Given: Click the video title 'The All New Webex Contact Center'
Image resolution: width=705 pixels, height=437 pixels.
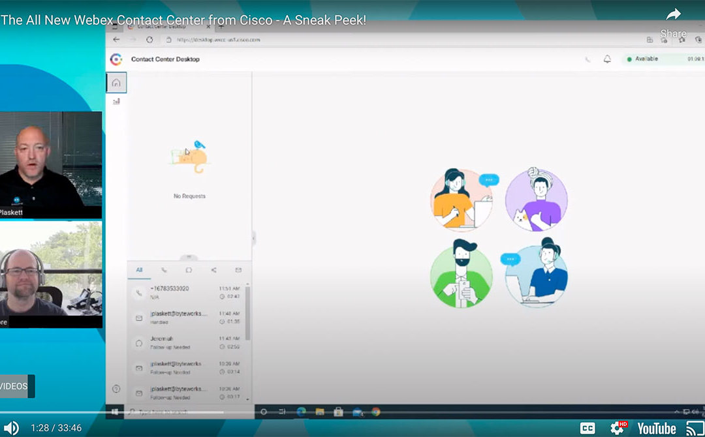Looking at the screenshot, I should 183,20.
